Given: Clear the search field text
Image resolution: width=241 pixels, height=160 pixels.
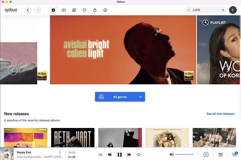Looking at the screenshot, I should 223,10.
